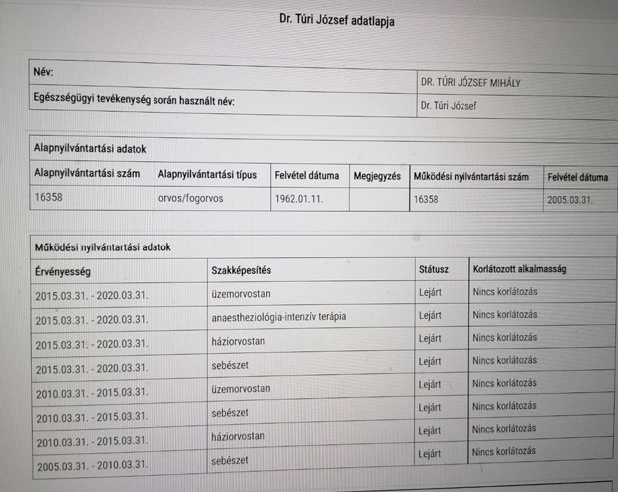Click the value 'DR. TÚRI JÓZSEF MIHÁLY'

coord(470,83)
